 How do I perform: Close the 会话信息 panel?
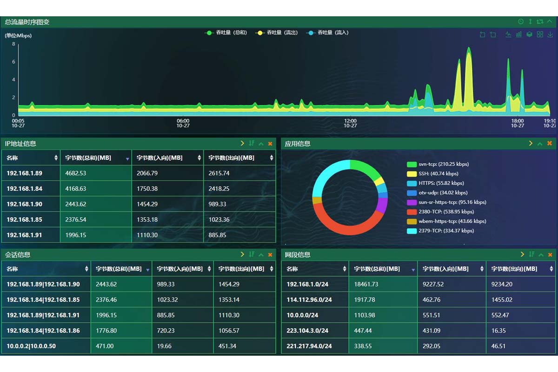coord(270,255)
